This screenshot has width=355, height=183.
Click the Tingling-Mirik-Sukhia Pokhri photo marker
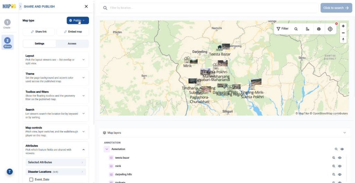pos(256,82)
